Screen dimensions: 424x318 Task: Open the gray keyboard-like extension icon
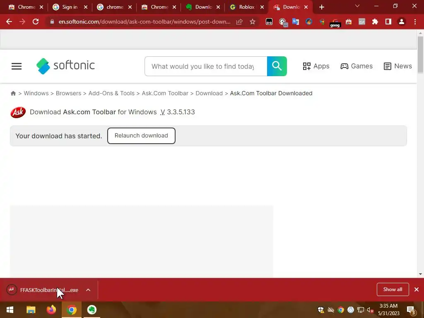[x=362, y=22]
